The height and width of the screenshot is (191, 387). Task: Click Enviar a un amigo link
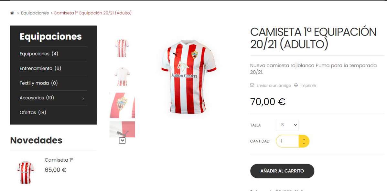tap(274, 85)
